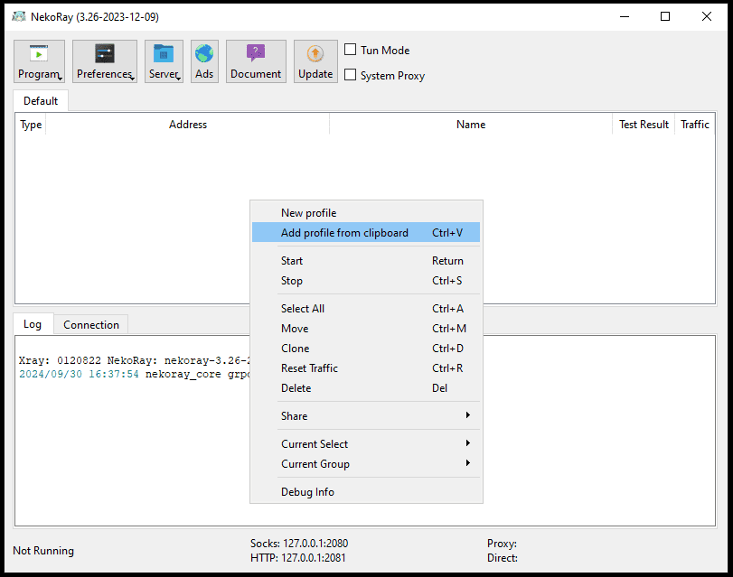Image resolution: width=733 pixels, height=577 pixels.
Task: Click Start in the context menu
Action: tap(366, 261)
